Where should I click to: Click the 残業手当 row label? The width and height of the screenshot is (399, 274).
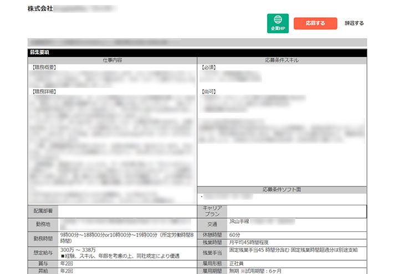(x=212, y=253)
